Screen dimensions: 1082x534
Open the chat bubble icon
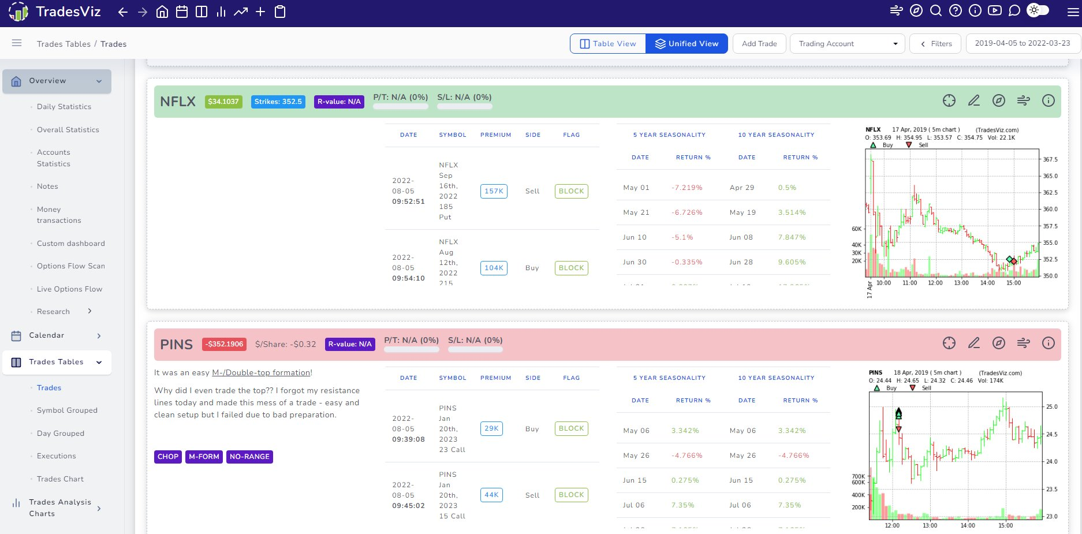(x=1014, y=10)
